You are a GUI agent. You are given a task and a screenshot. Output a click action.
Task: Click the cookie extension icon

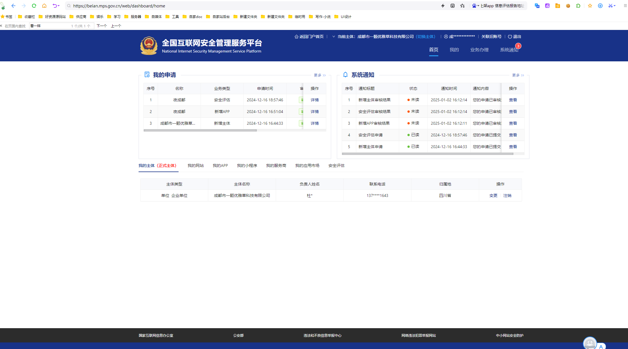click(x=568, y=6)
